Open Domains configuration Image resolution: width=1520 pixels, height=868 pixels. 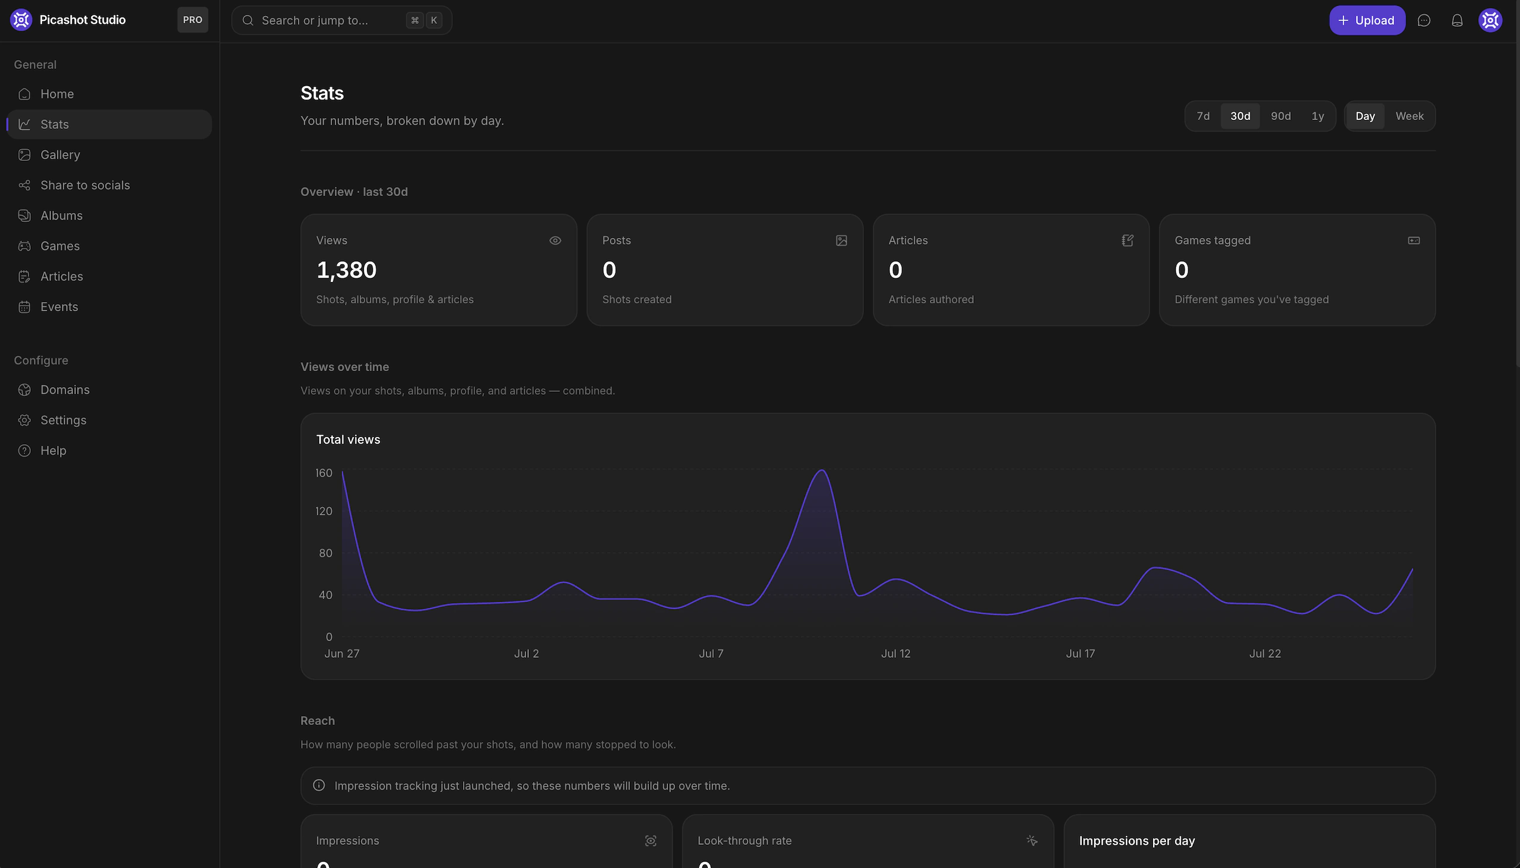(109, 390)
